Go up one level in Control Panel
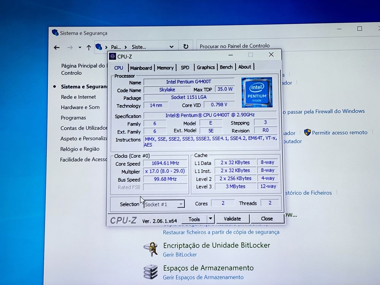 click(x=89, y=47)
